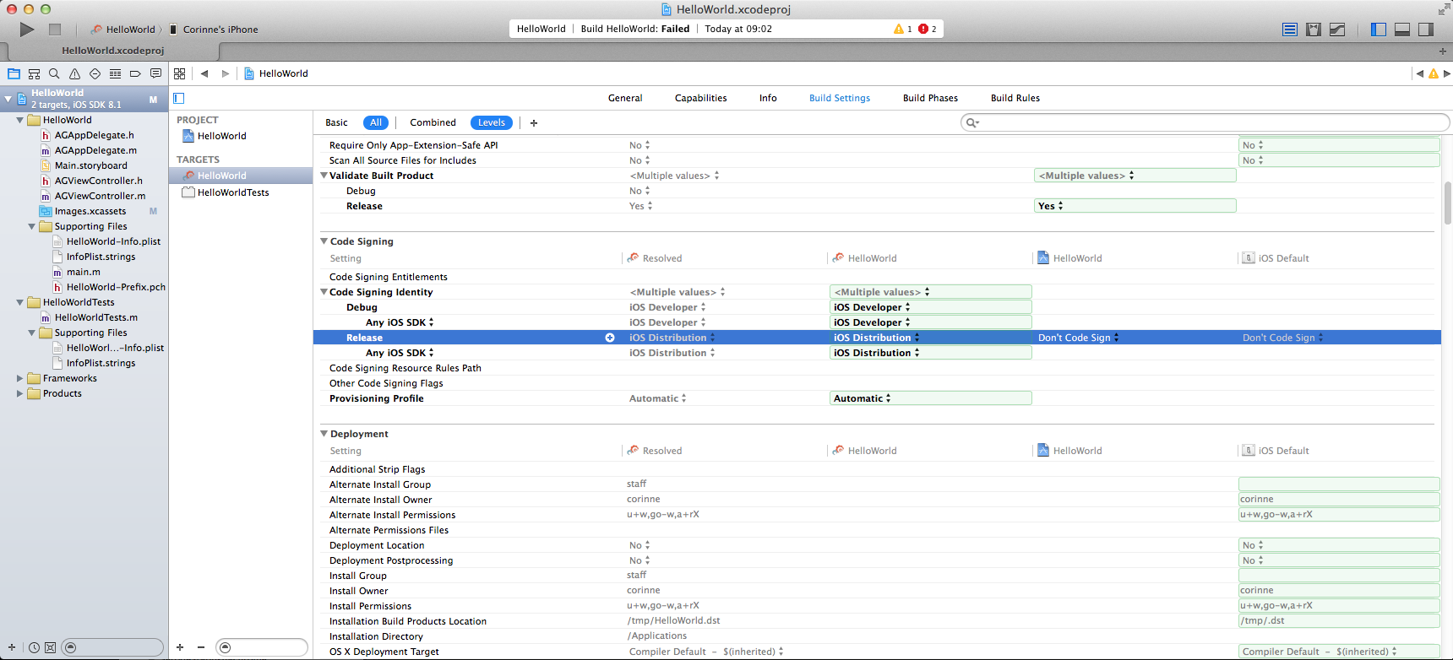Show All build settings

(x=376, y=123)
